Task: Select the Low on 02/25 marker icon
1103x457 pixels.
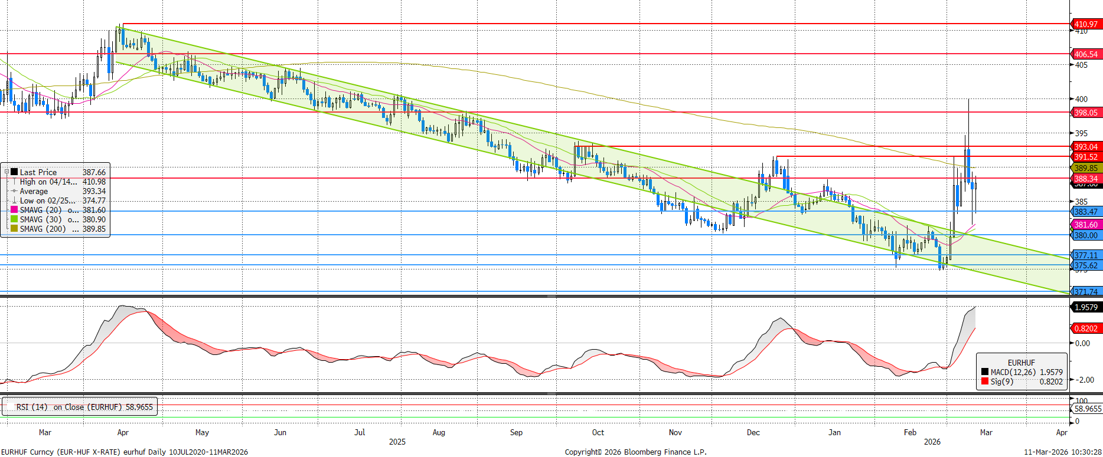Action: point(14,200)
